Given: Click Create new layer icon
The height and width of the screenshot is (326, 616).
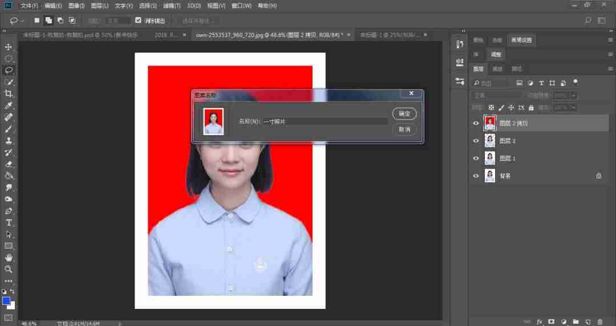Looking at the screenshot, I should point(587,321).
